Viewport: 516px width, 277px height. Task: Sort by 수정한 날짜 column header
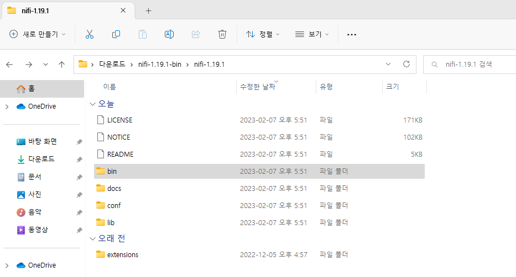pyautogui.click(x=257, y=87)
